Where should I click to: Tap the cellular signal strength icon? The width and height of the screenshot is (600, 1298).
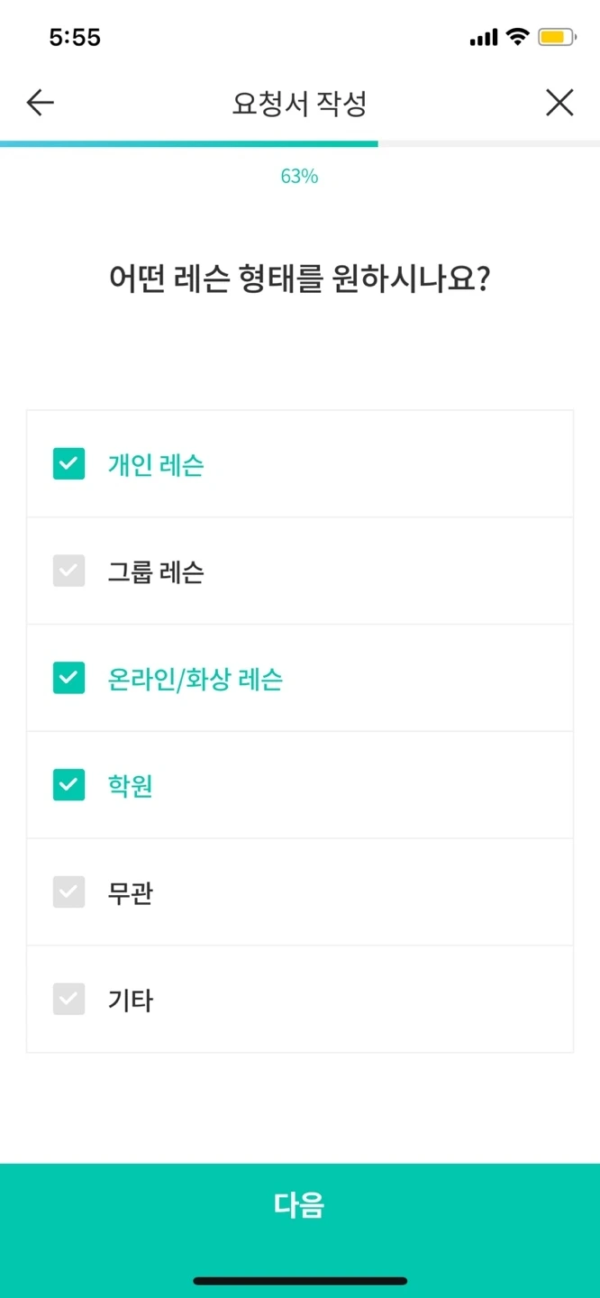pyautogui.click(x=484, y=35)
